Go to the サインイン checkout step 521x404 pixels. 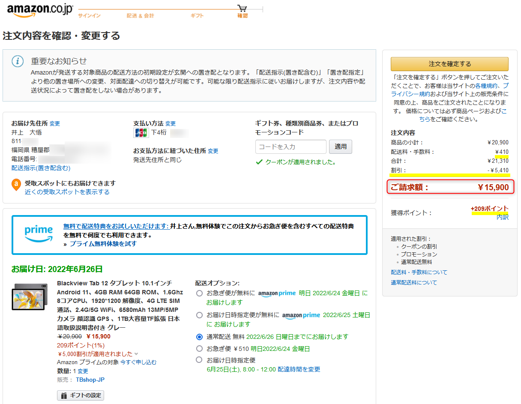[x=89, y=16]
